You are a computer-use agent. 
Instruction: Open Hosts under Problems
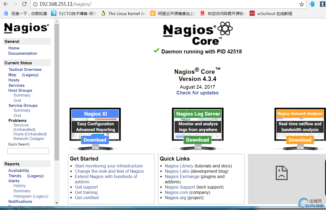[19, 134]
